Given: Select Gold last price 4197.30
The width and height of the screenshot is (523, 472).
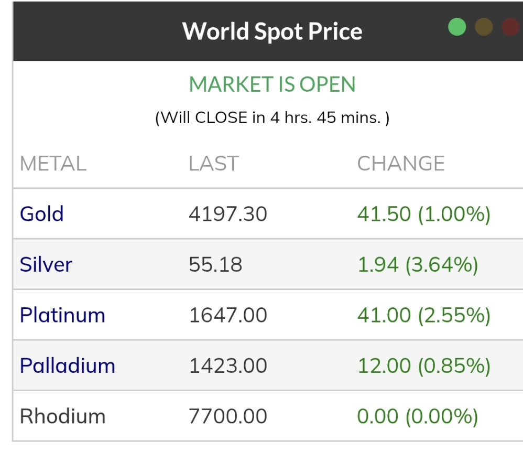Looking at the screenshot, I should pyautogui.click(x=228, y=214).
